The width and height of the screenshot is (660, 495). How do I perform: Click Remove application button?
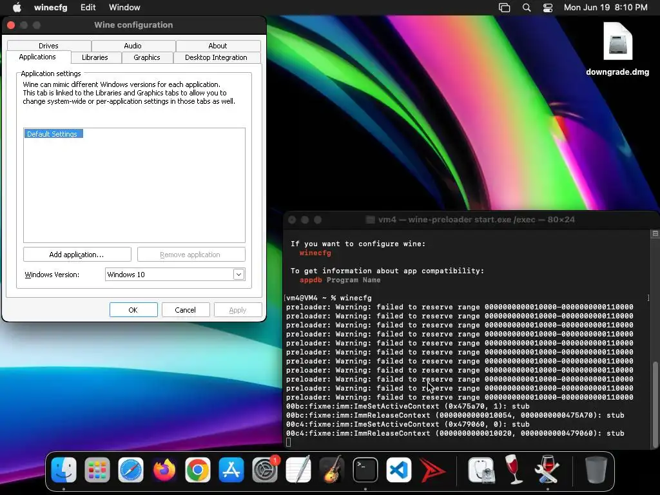click(x=191, y=255)
